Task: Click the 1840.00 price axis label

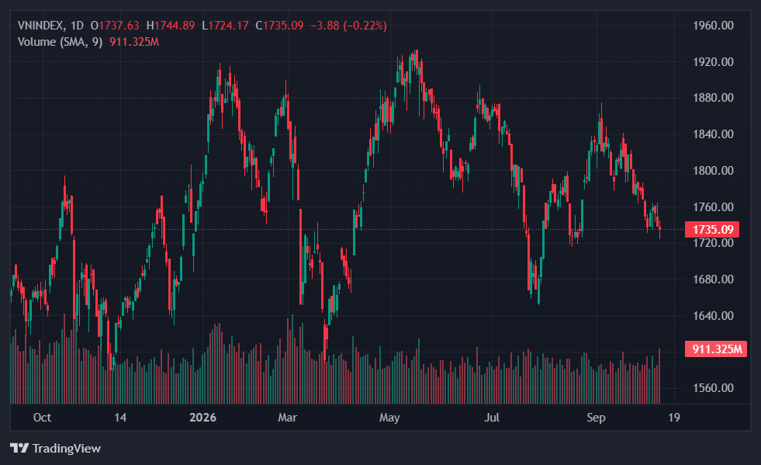Action: (713, 134)
